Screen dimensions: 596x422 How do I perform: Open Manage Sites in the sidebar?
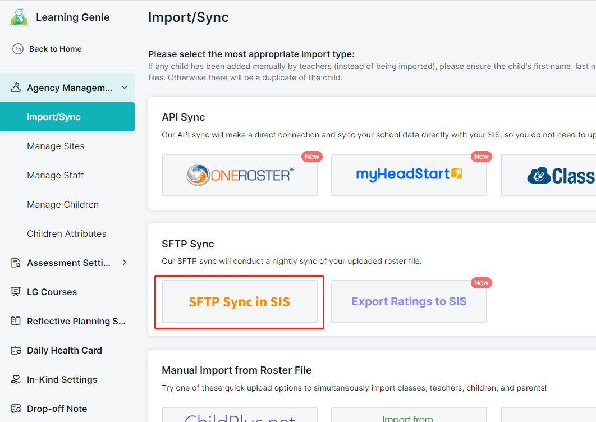click(x=56, y=146)
